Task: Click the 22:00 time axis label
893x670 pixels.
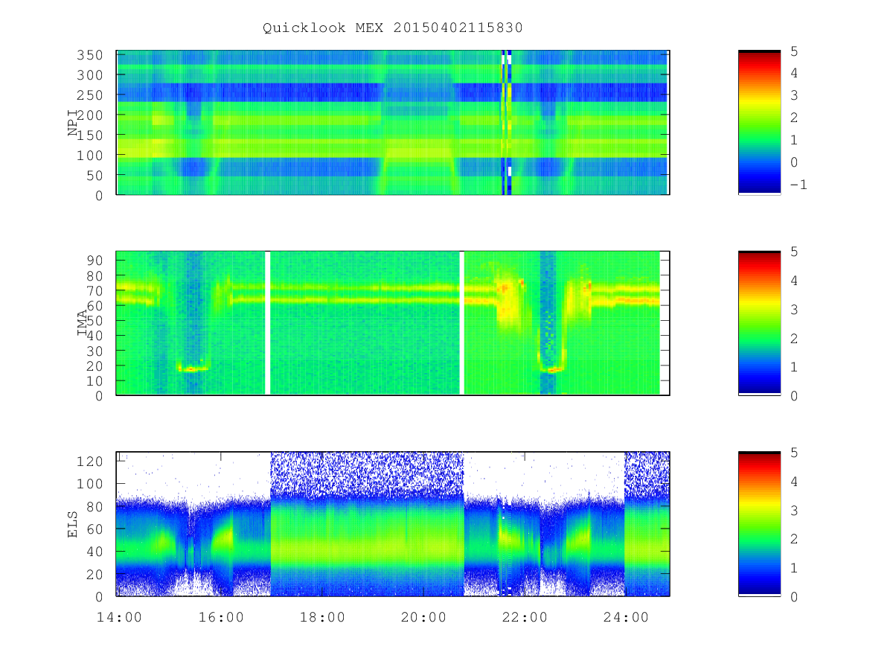Action: 524,617
